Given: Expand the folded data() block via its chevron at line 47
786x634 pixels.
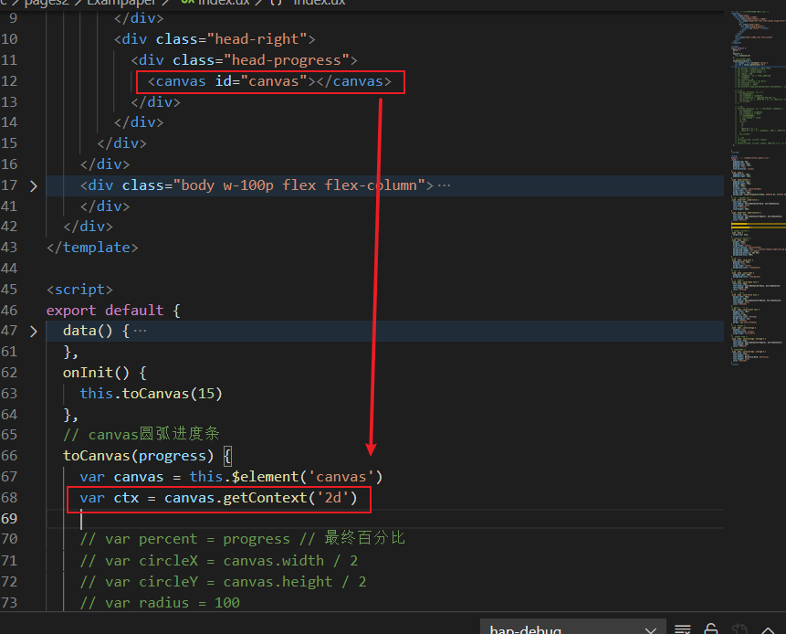Looking at the screenshot, I should click(x=34, y=330).
